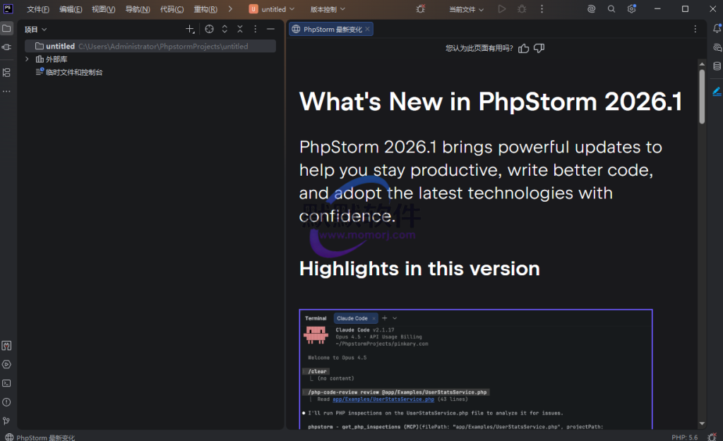The height and width of the screenshot is (441, 723).
Task: Open the 导航(N) menu
Action: [x=138, y=9]
